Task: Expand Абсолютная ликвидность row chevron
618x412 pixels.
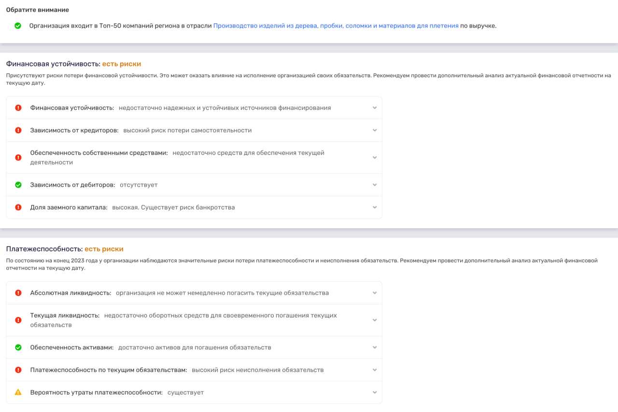Action: click(x=375, y=293)
